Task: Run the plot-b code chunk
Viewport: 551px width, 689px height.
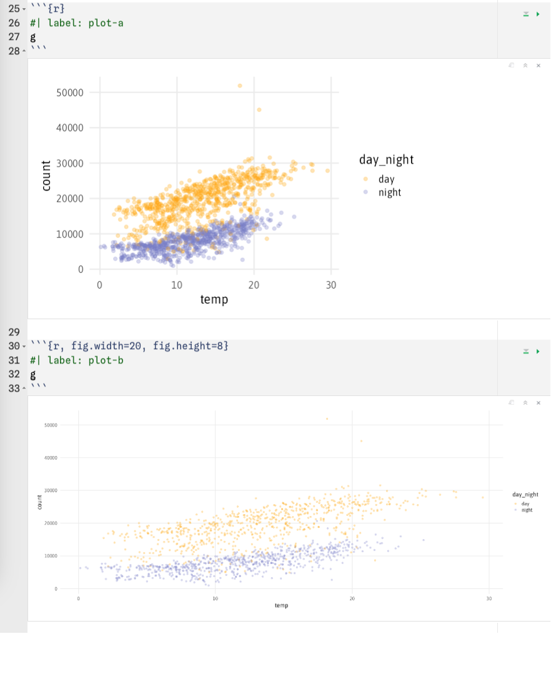Action: (x=538, y=352)
